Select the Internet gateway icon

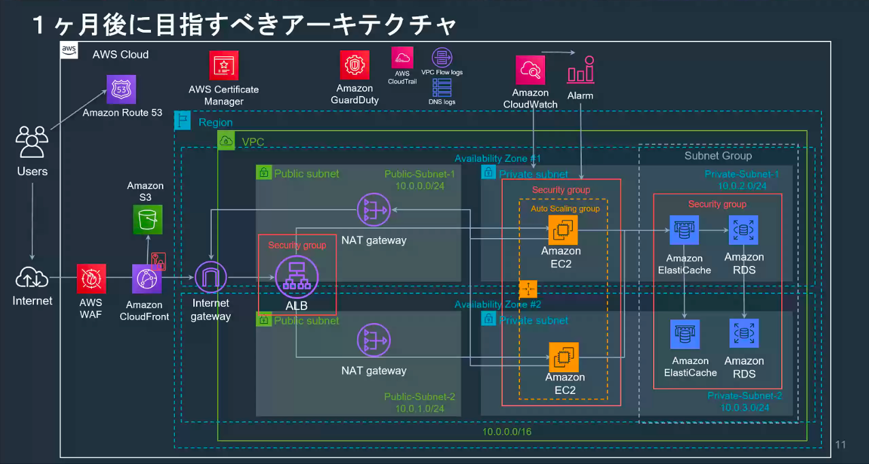210,278
